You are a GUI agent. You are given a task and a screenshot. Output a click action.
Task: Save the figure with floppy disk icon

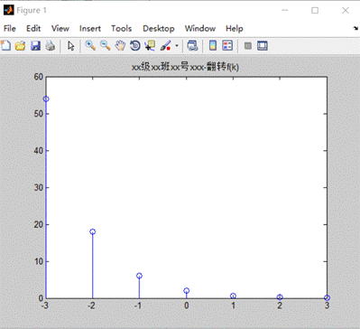(x=35, y=46)
